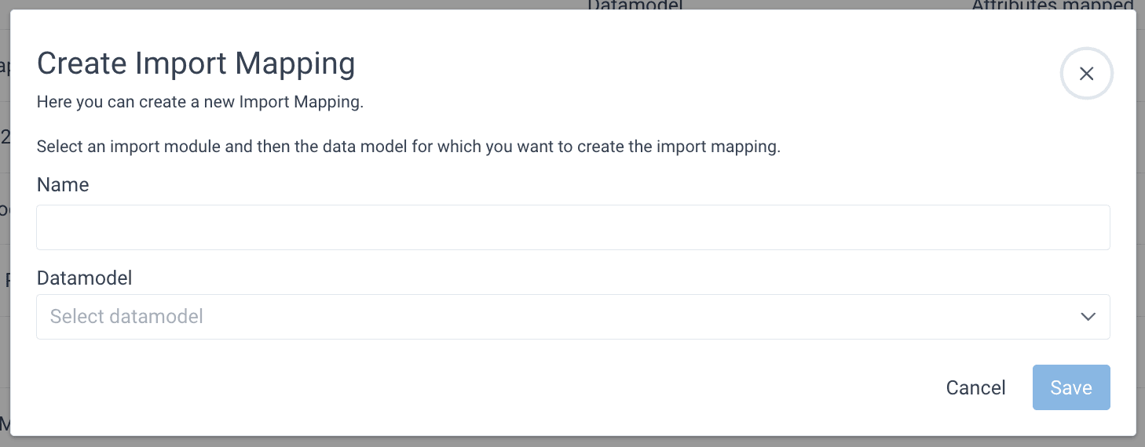Click the background 'Datamodel' column header
The image size is (1145, 447).
click(x=635, y=5)
